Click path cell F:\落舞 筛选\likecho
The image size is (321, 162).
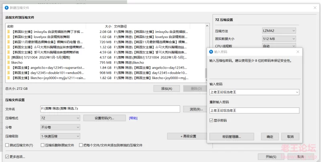pyautogui.click(x=129, y=63)
